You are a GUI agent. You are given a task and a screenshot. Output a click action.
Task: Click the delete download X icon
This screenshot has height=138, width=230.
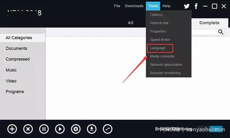[x=28, y=129]
